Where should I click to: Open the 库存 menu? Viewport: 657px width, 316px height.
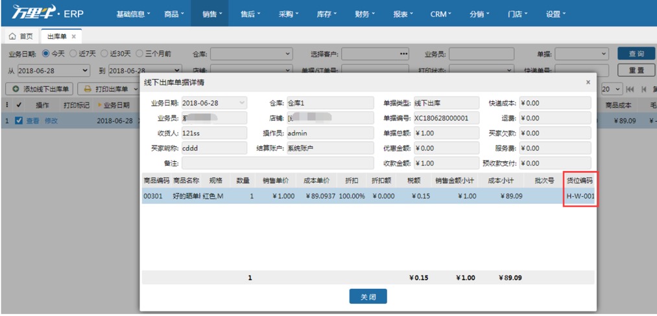point(327,14)
